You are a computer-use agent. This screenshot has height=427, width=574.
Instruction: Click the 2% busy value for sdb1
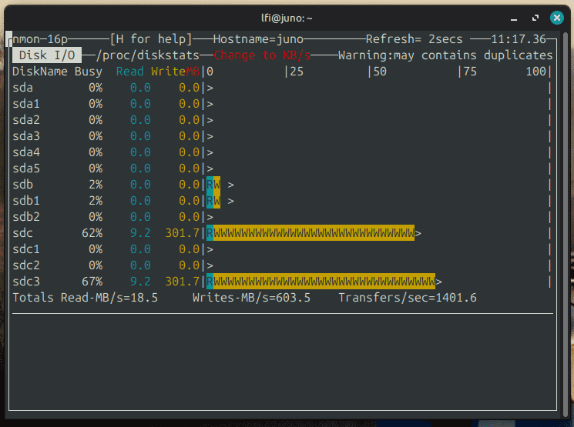coord(96,201)
